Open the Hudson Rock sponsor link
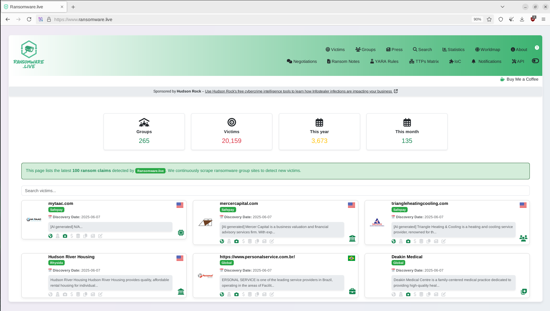 (x=298, y=91)
